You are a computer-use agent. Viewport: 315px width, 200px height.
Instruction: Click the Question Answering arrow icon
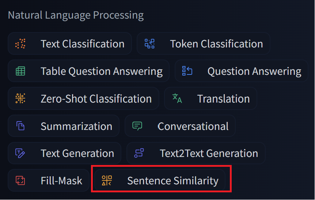187,71
